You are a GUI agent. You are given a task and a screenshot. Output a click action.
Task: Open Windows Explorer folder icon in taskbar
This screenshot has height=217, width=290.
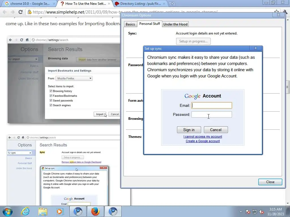pos(43,211)
